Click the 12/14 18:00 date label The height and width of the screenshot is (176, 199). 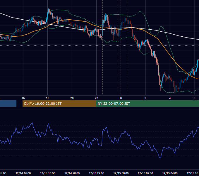pos(48,173)
